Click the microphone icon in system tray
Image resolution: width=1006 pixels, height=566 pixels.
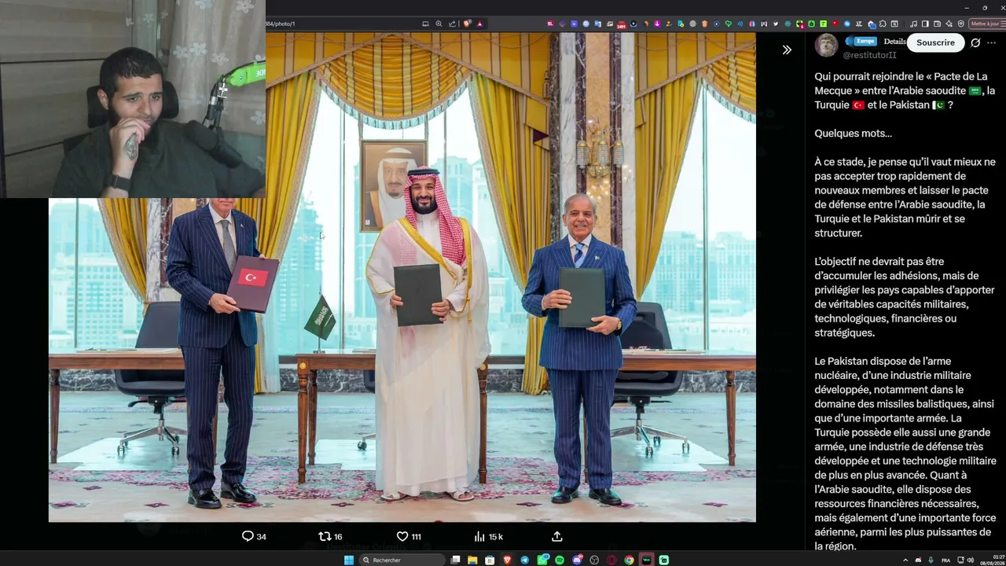(931, 560)
